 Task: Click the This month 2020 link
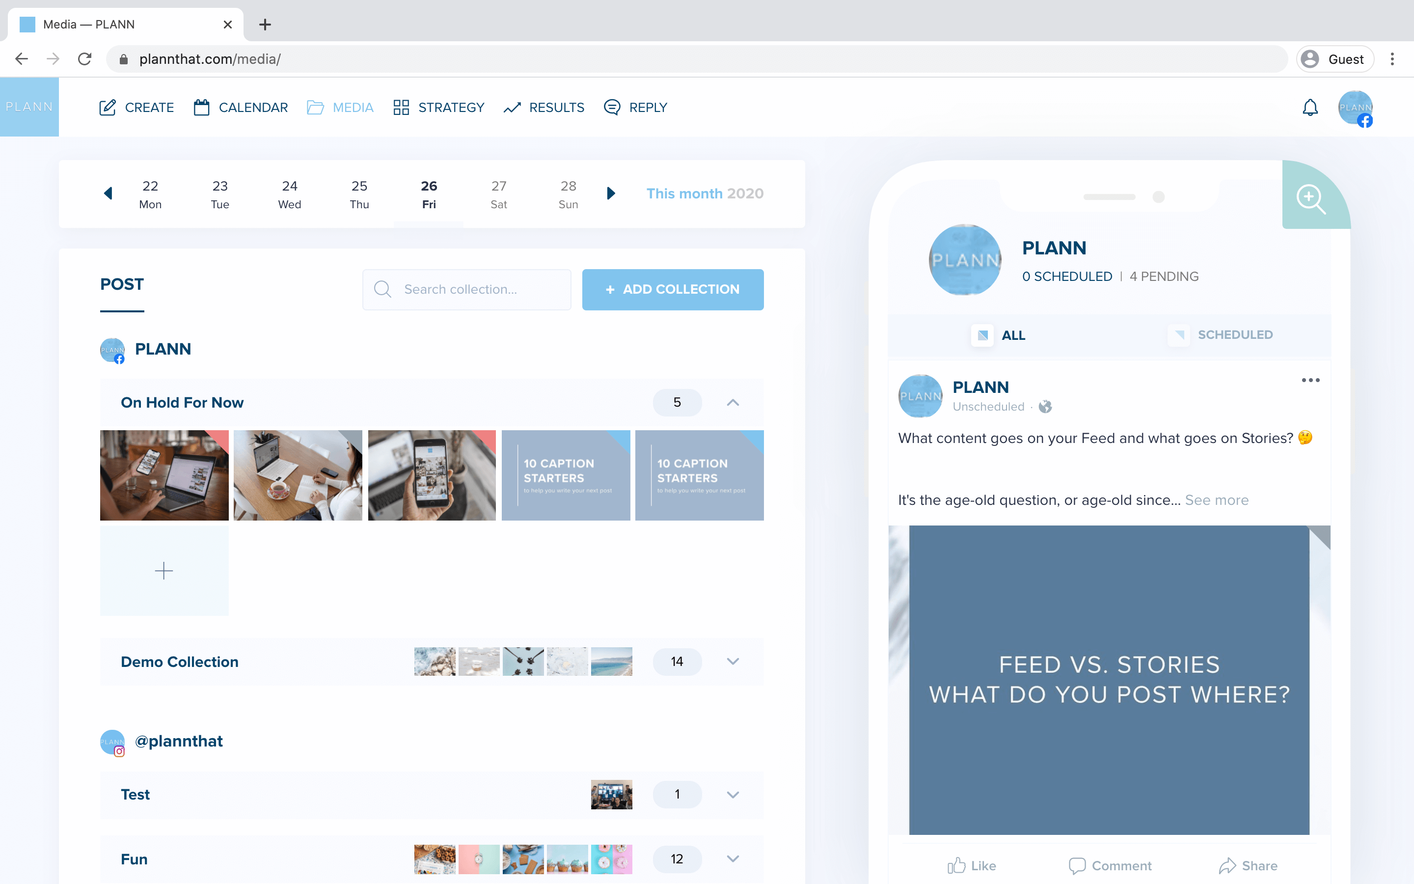click(705, 193)
